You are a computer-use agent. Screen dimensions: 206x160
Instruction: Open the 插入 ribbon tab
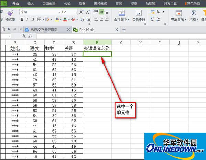31,3
